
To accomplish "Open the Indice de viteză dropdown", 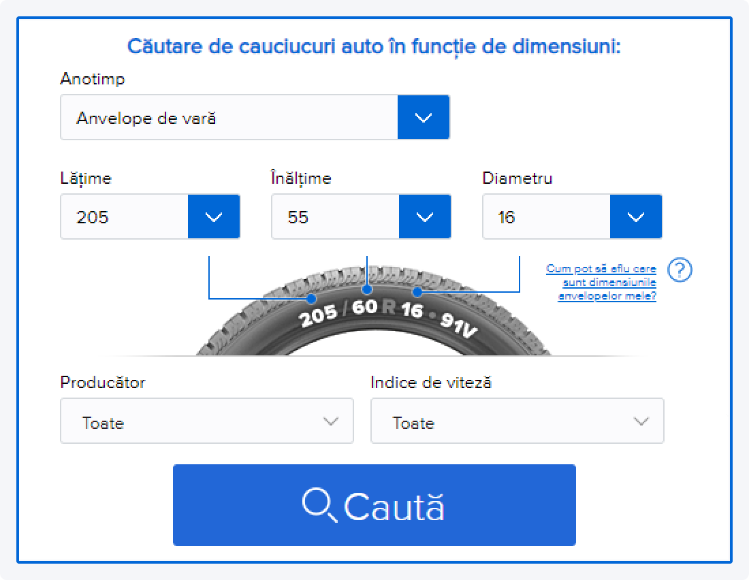I will click(x=517, y=421).
